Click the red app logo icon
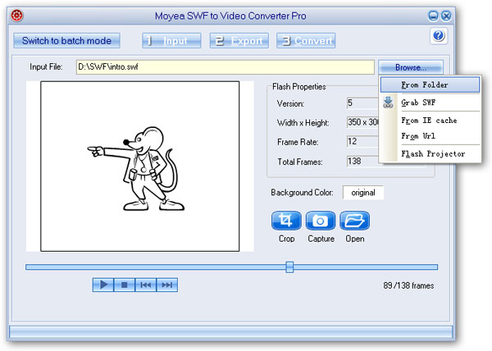 pyautogui.click(x=17, y=15)
